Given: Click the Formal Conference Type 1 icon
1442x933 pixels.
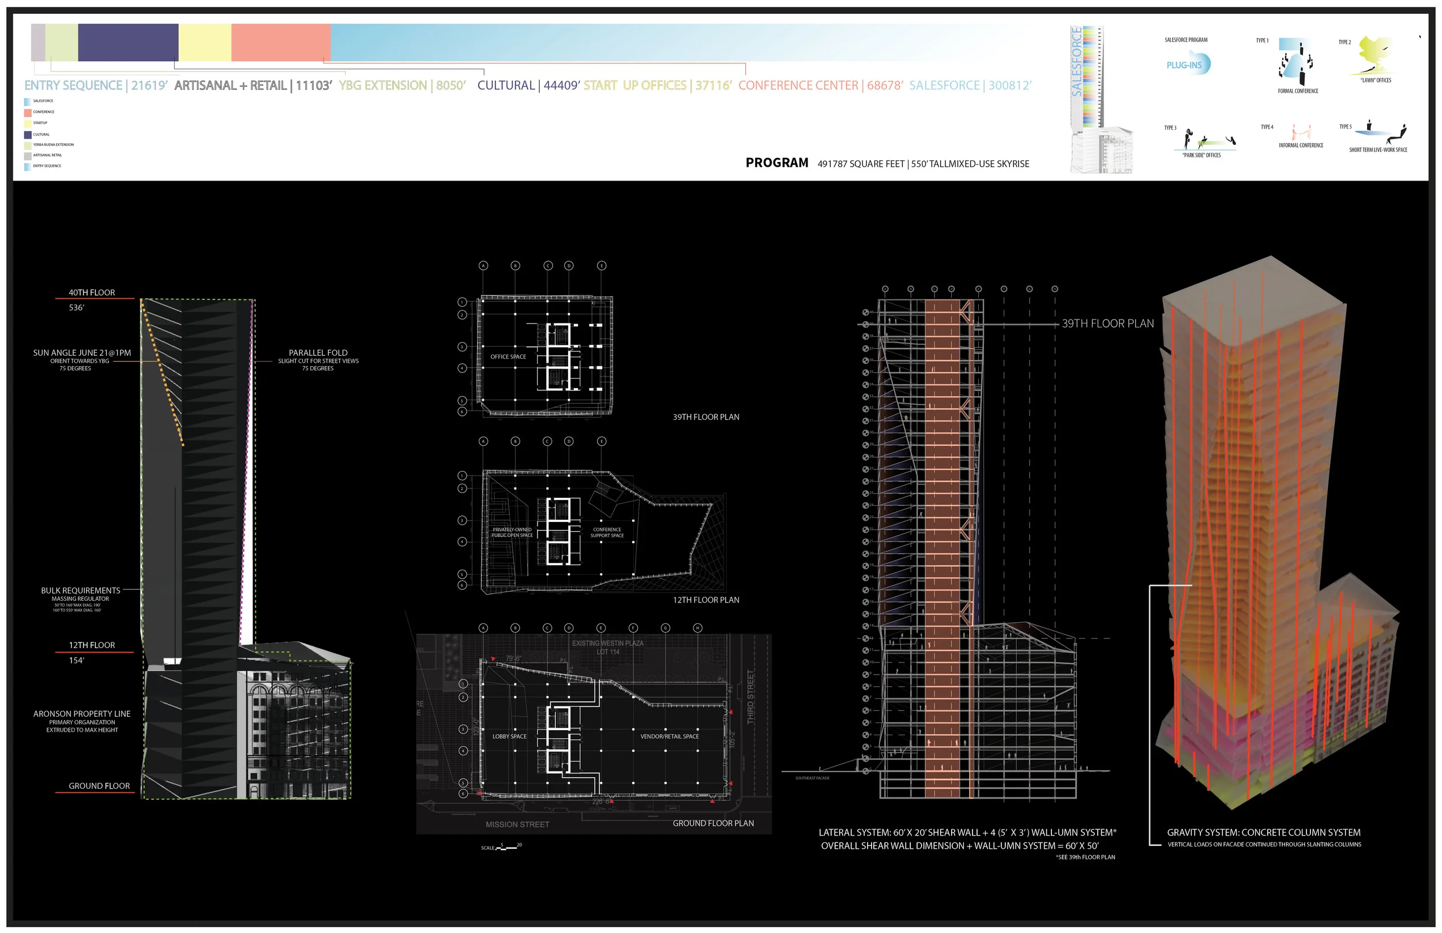Looking at the screenshot, I should (x=1295, y=62).
